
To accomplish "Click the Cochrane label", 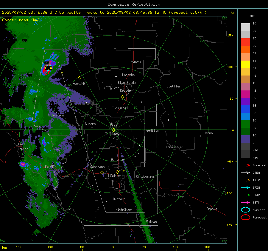I will click(x=97, y=167).
